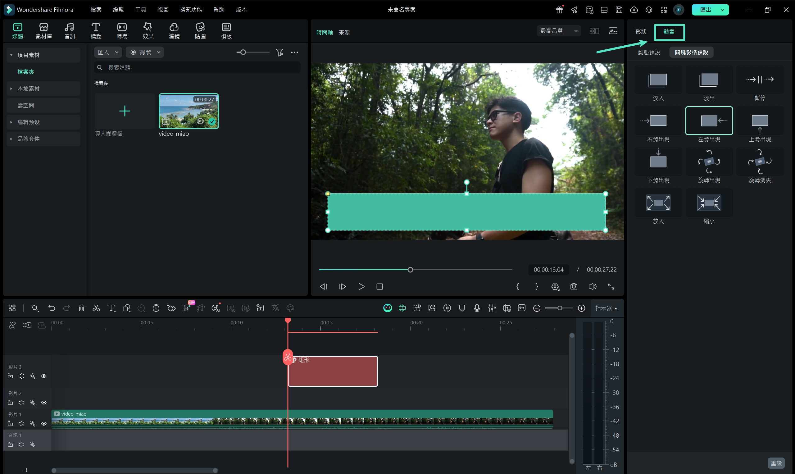795x474 pixels.
Task: Open the audio mixer icon in timeline toolbar
Action: 492,308
